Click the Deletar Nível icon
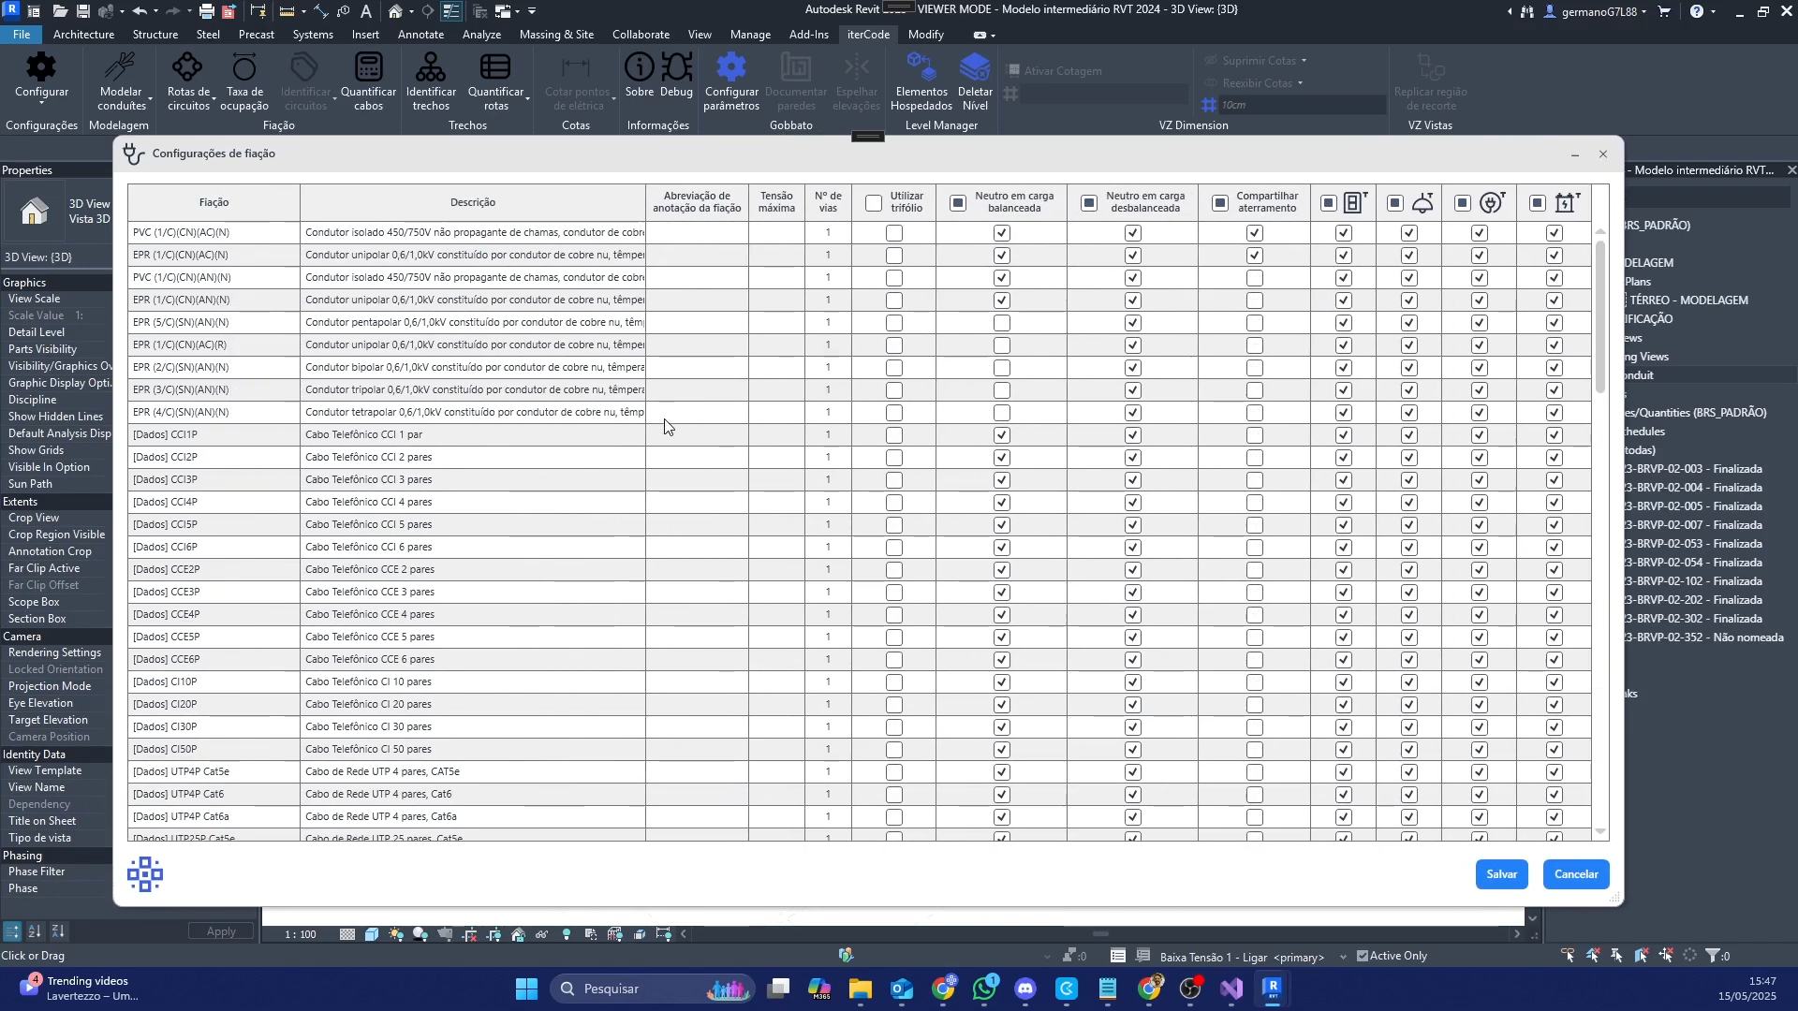1798x1011 pixels. point(975,67)
